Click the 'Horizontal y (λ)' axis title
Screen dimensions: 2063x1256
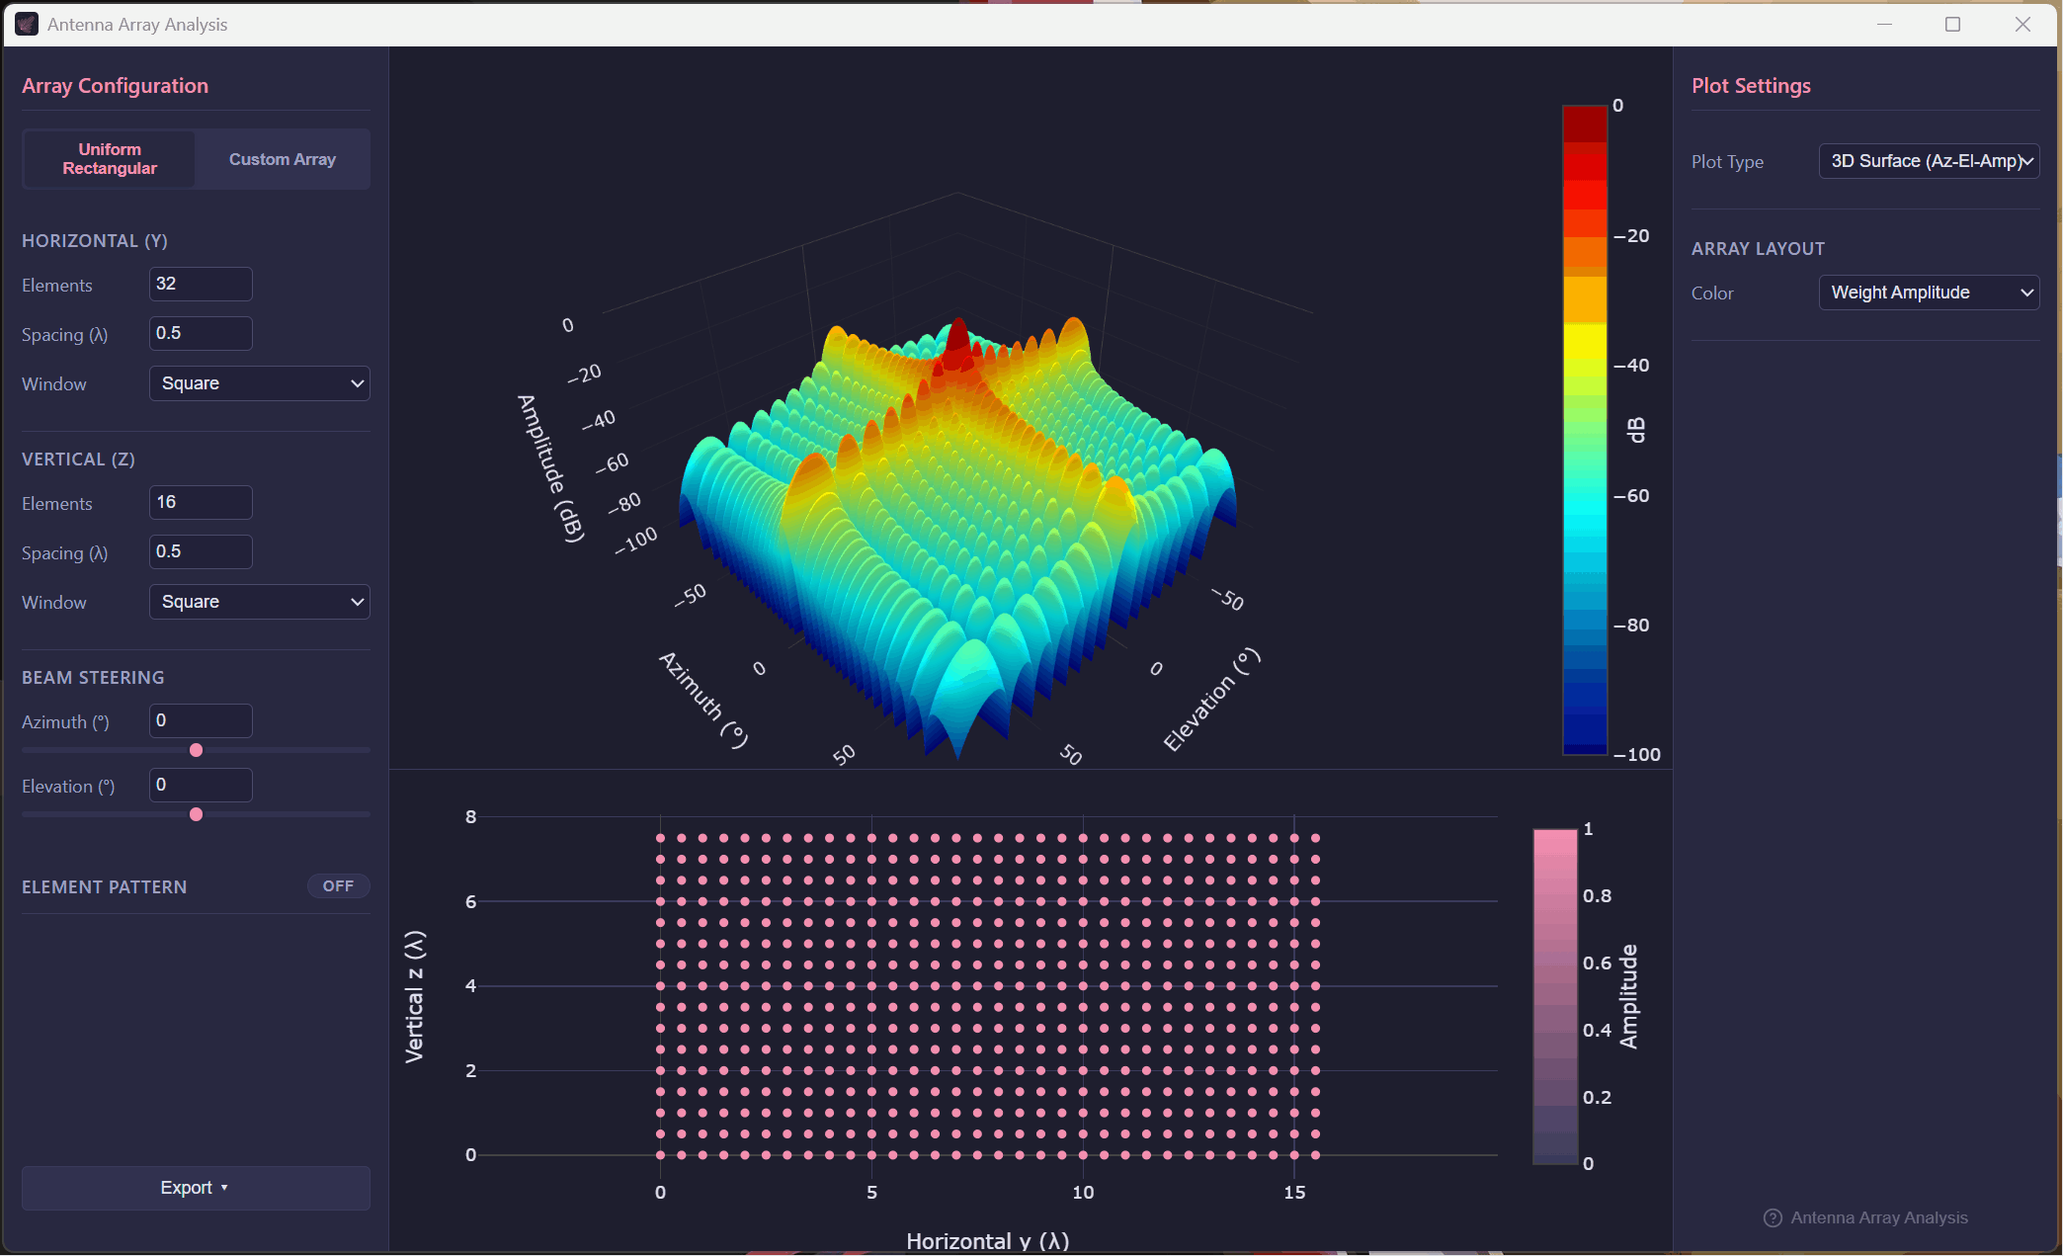click(988, 1241)
